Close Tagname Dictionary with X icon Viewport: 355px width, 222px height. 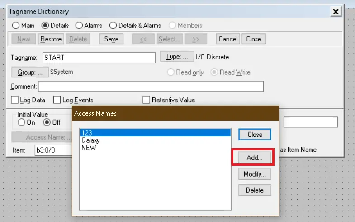point(336,12)
